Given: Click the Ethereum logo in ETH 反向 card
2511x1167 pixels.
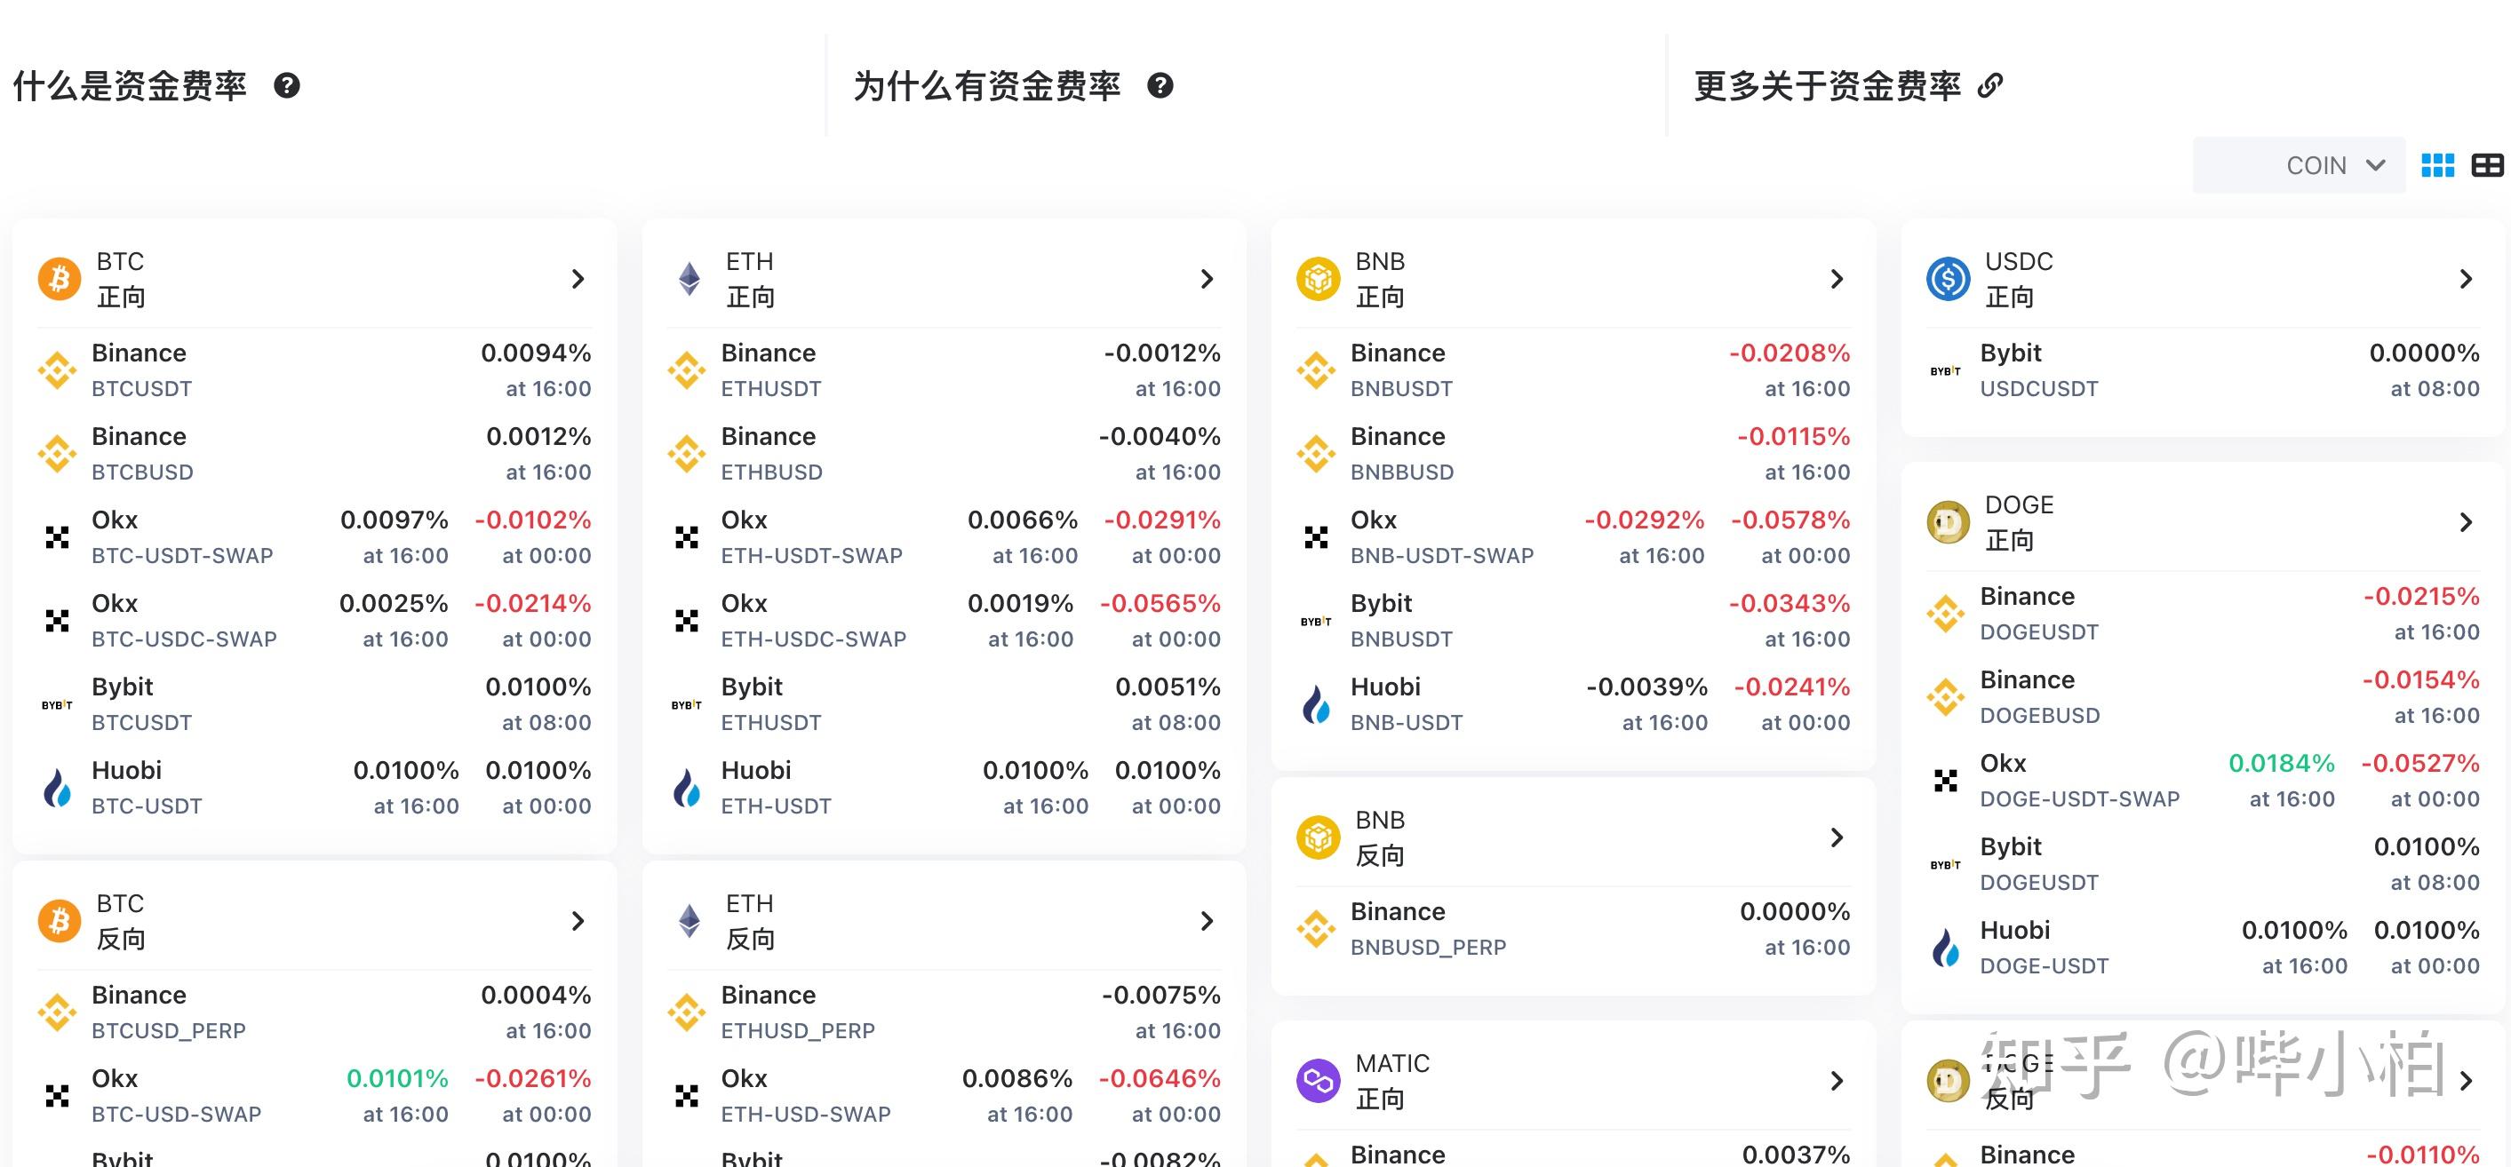Looking at the screenshot, I should click(690, 921).
